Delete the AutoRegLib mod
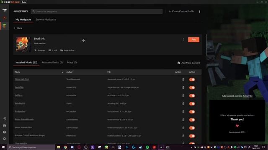Screen dimensions: 268x150 (183, 104)
